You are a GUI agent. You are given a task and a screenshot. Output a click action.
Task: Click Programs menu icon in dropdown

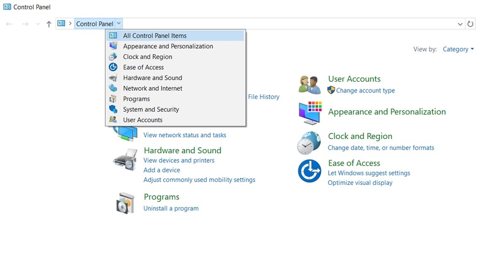coord(113,99)
